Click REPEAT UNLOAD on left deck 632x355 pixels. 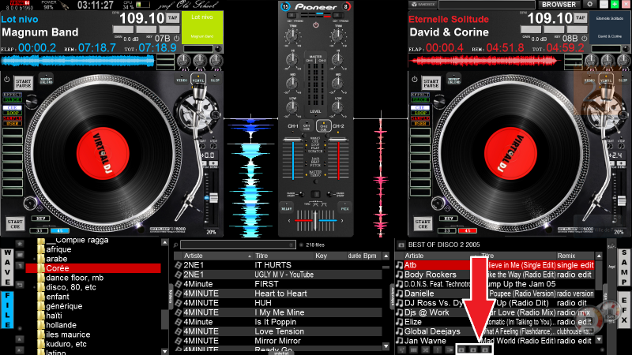tap(46, 80)
